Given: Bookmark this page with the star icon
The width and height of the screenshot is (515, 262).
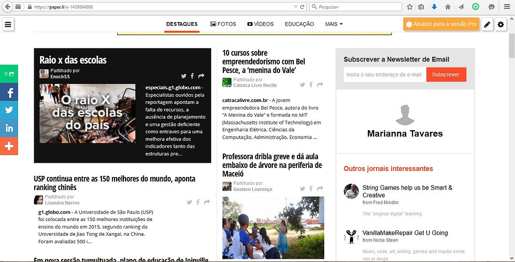Looking at the screenshot, I should pyautogui.click(x=409, y=7).
